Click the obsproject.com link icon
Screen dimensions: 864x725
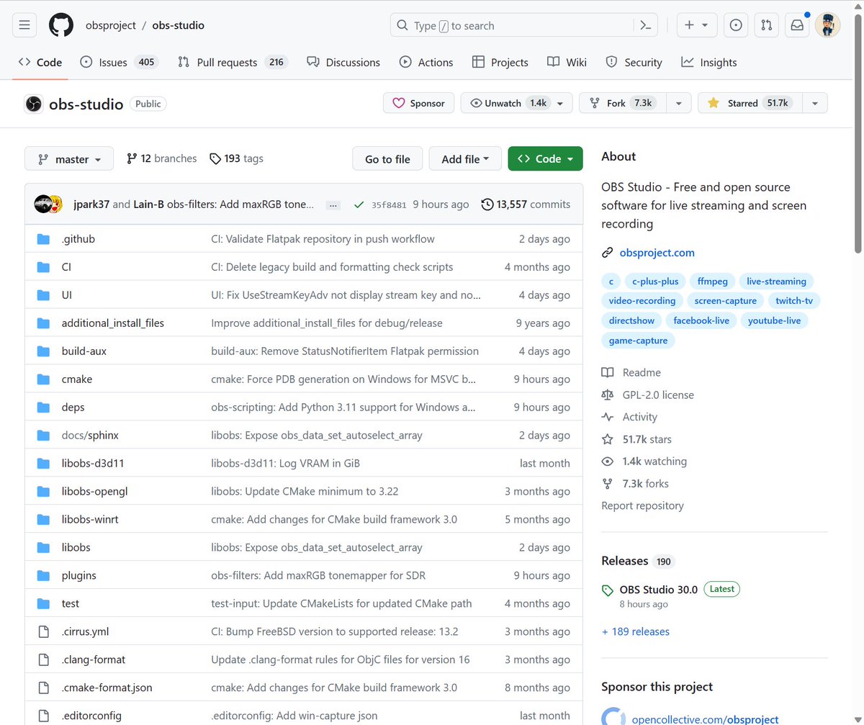click(607, 253)
